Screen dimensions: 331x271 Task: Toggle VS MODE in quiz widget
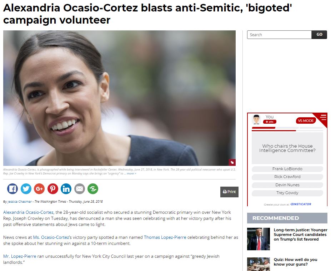[306, 121]
